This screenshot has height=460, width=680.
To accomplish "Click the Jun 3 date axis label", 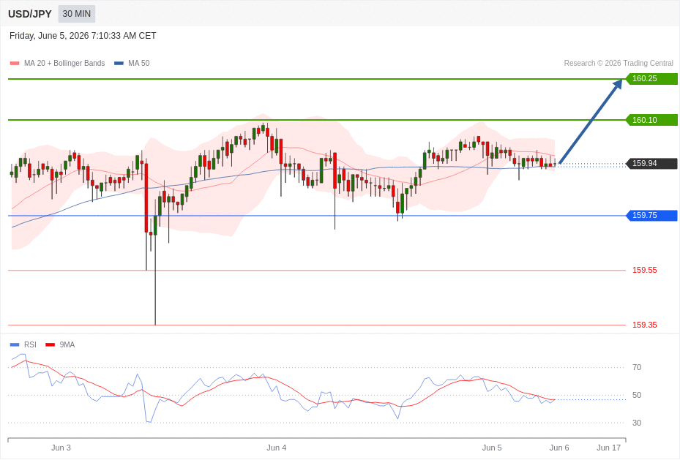I will [61, 448].
